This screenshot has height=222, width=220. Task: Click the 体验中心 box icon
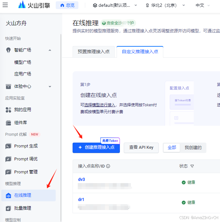coord(8,86)
